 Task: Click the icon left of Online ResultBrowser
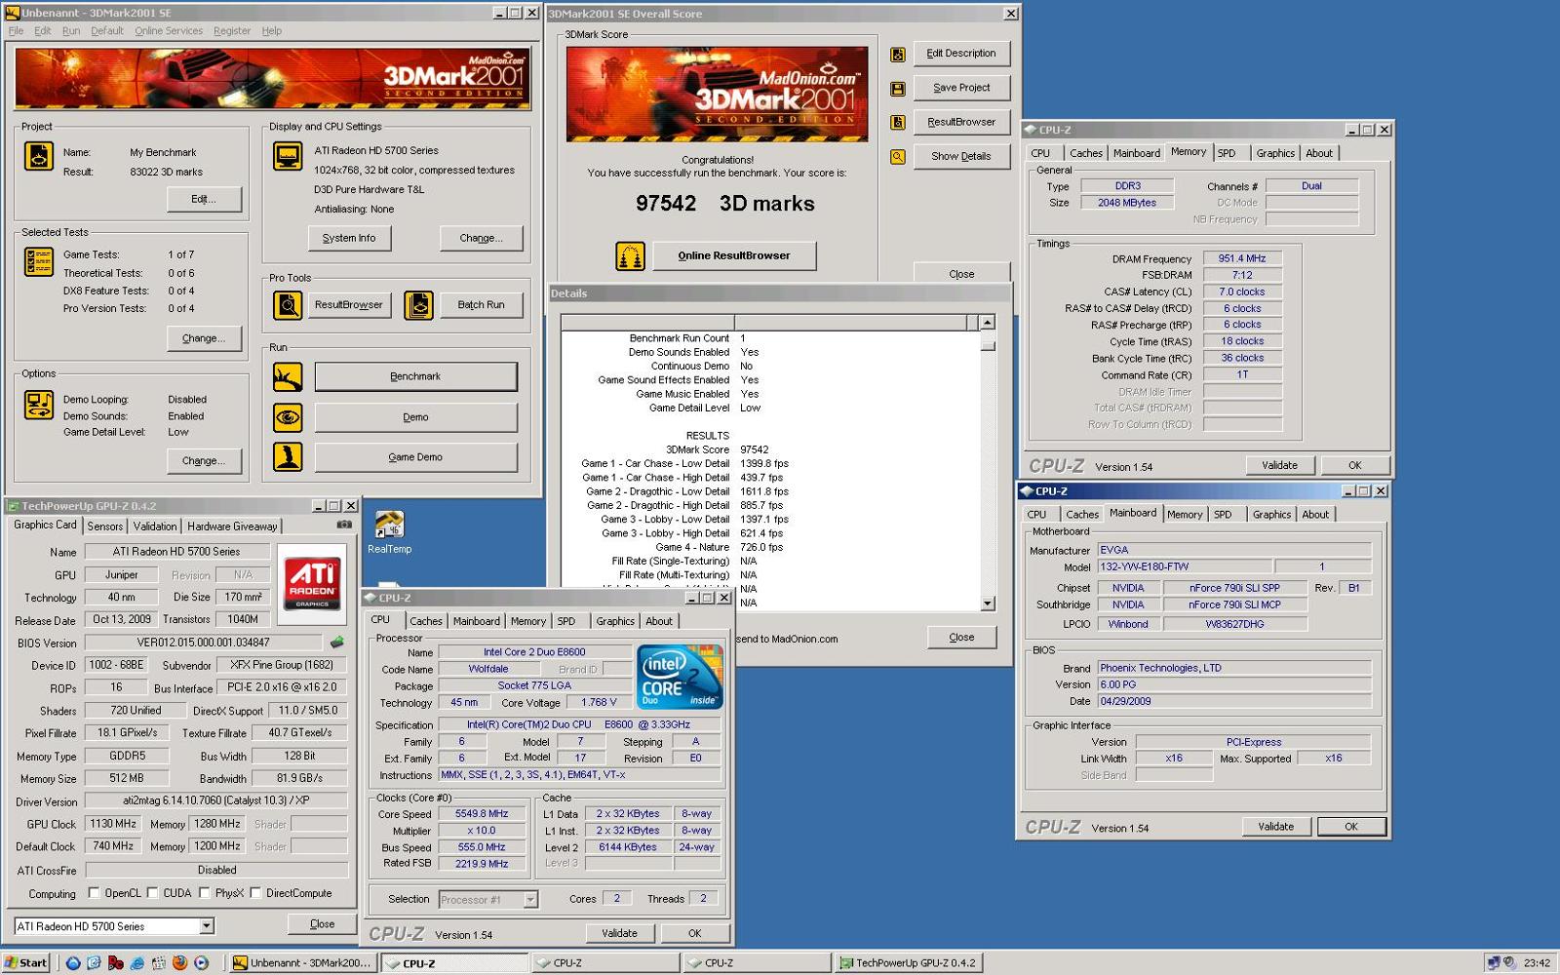tap(631, 256)
